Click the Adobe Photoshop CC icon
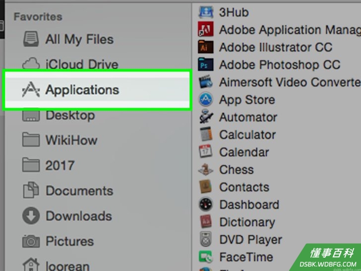Image resolution: width=361 pixels, height=271 pixels. [206, 65]
